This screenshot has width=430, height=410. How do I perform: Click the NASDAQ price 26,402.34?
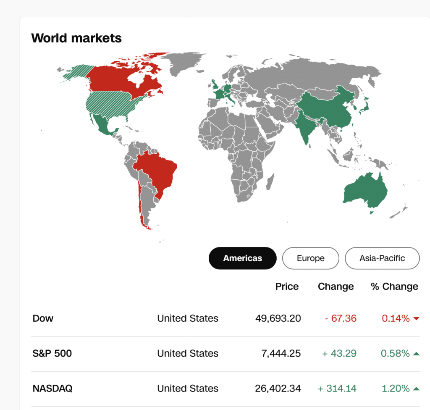(x=278, y=389)
